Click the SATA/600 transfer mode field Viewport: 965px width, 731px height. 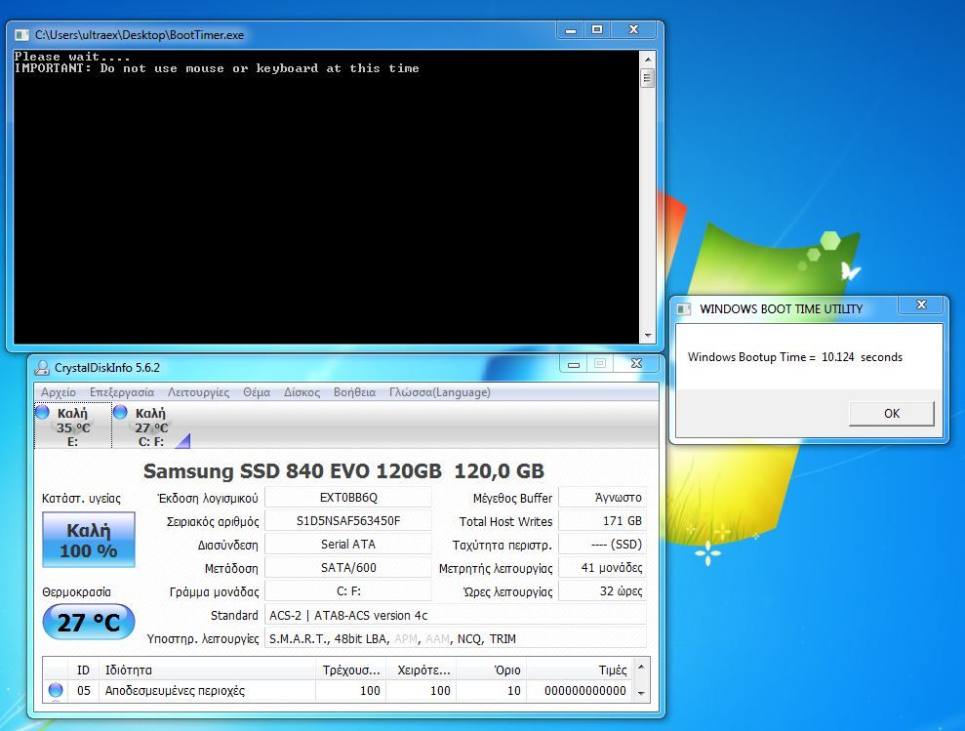coord(348,568)
